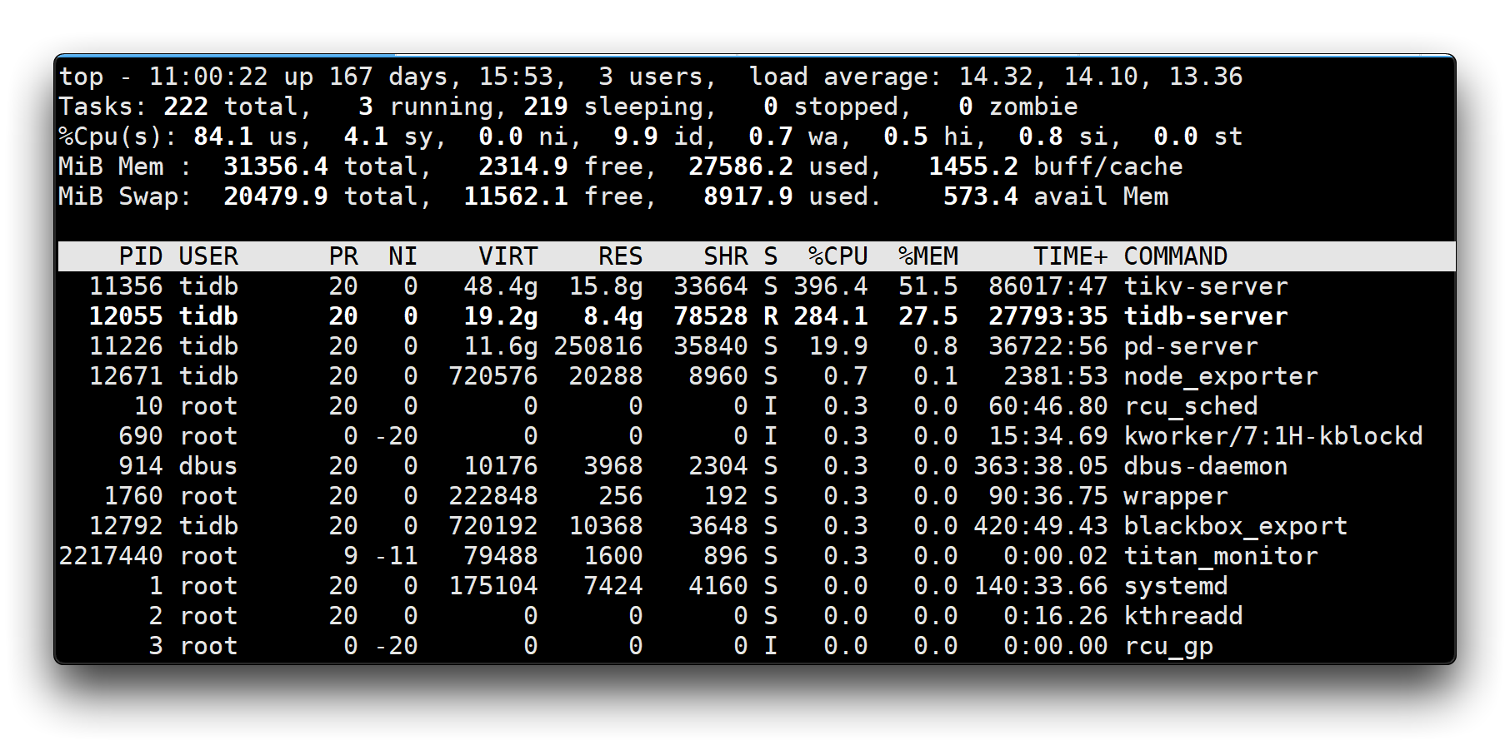This screenshot has height=745, width=1510.
Task: Click the RES column header
Action: (621, 256)
